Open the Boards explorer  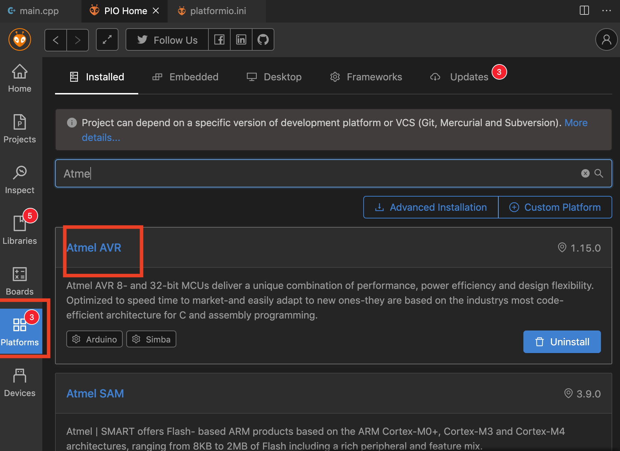click(20, 281)
